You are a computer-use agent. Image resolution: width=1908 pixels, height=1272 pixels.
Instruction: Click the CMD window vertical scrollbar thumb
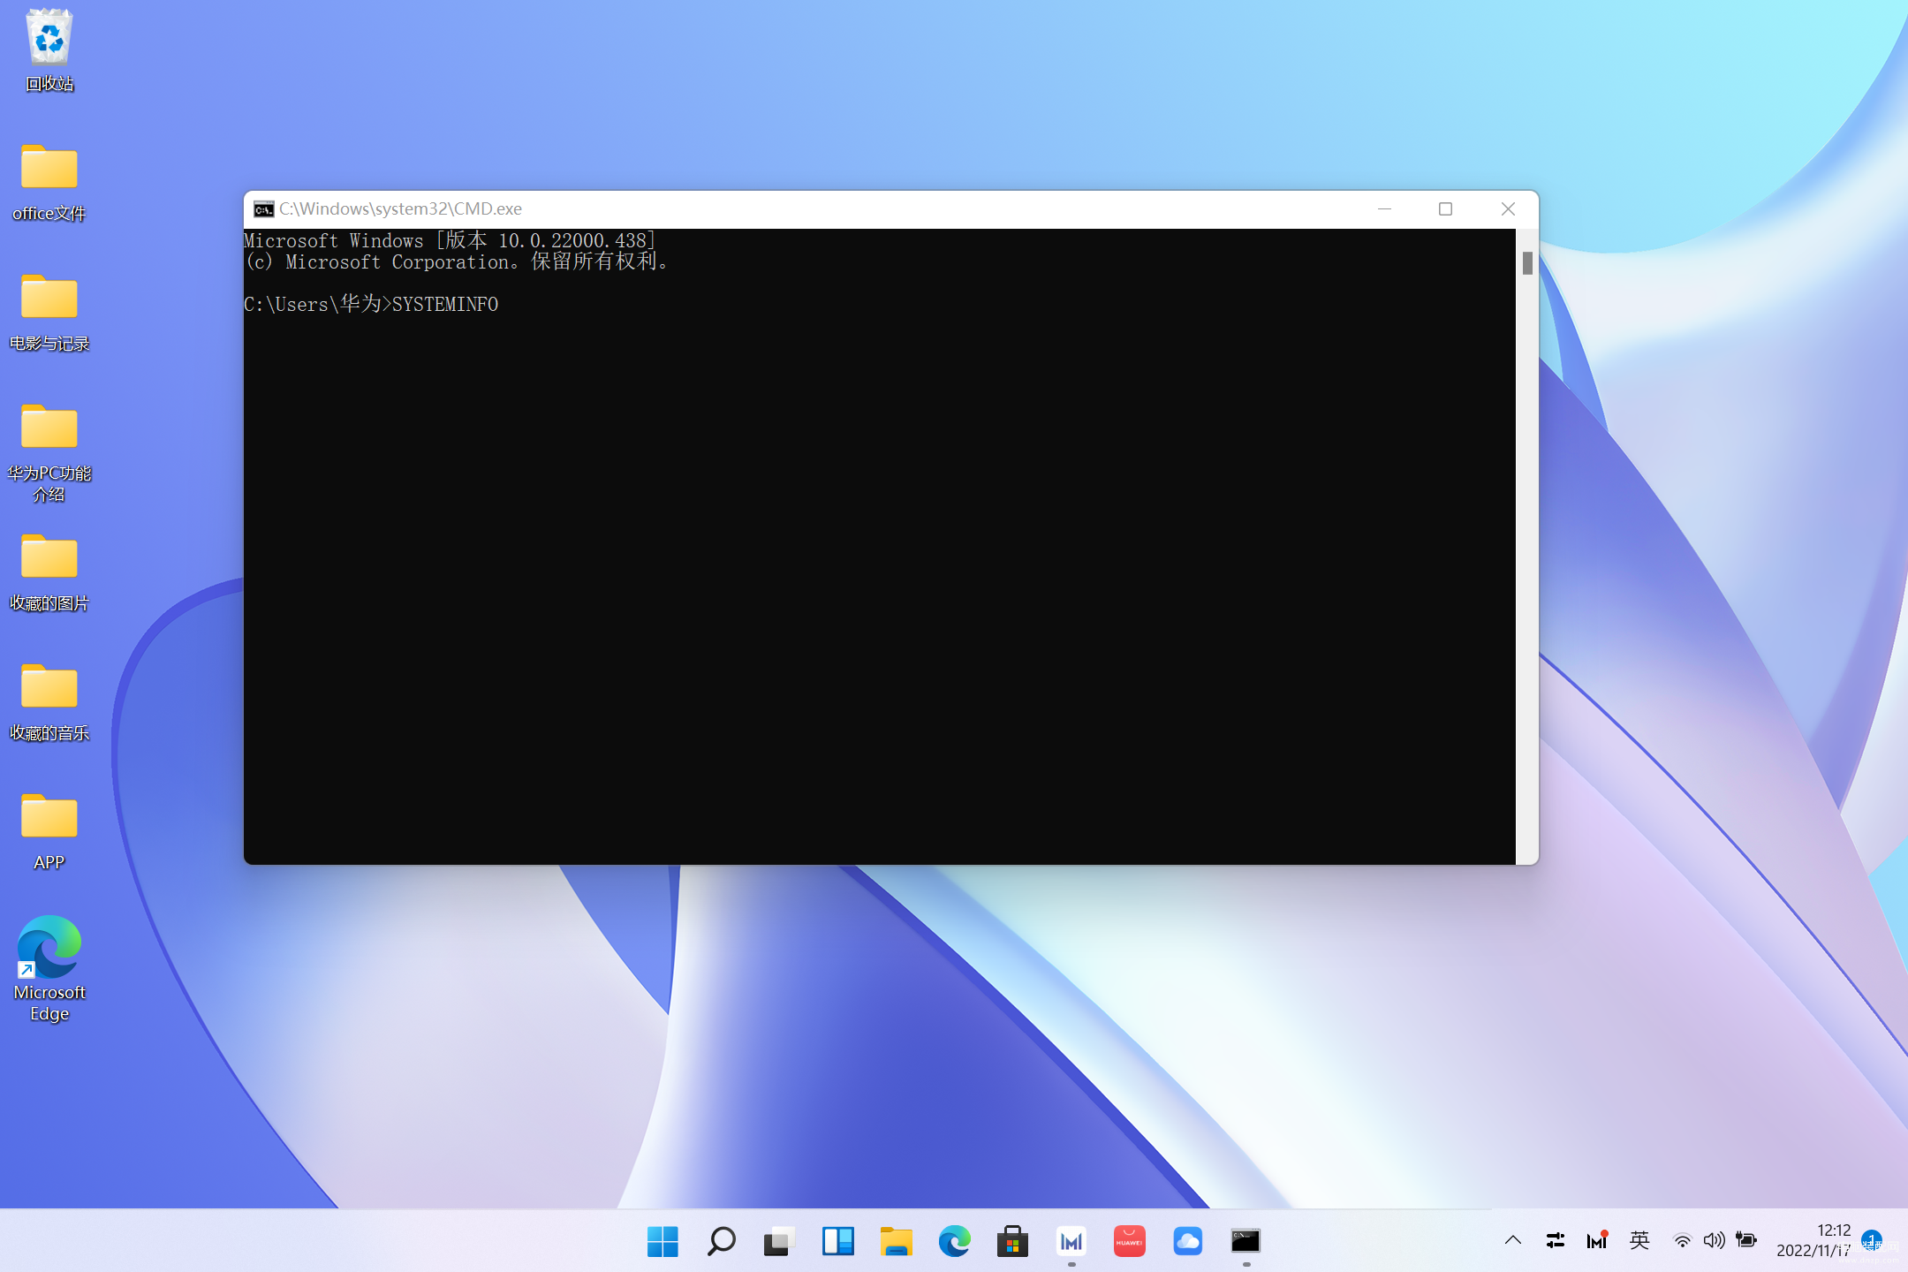tap(1527, 262)
